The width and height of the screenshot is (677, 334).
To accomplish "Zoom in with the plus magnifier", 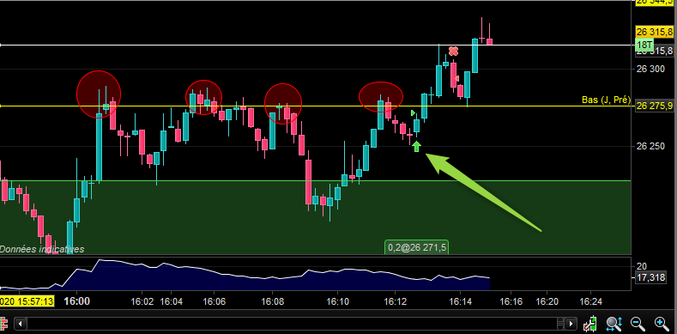I will pos(661,323).
